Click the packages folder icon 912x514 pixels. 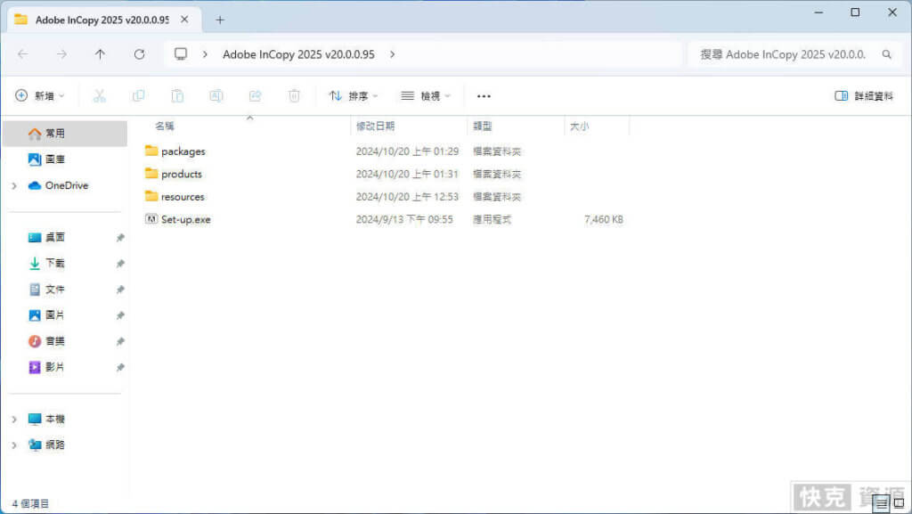pyautogui.click(x=151, y=151)
